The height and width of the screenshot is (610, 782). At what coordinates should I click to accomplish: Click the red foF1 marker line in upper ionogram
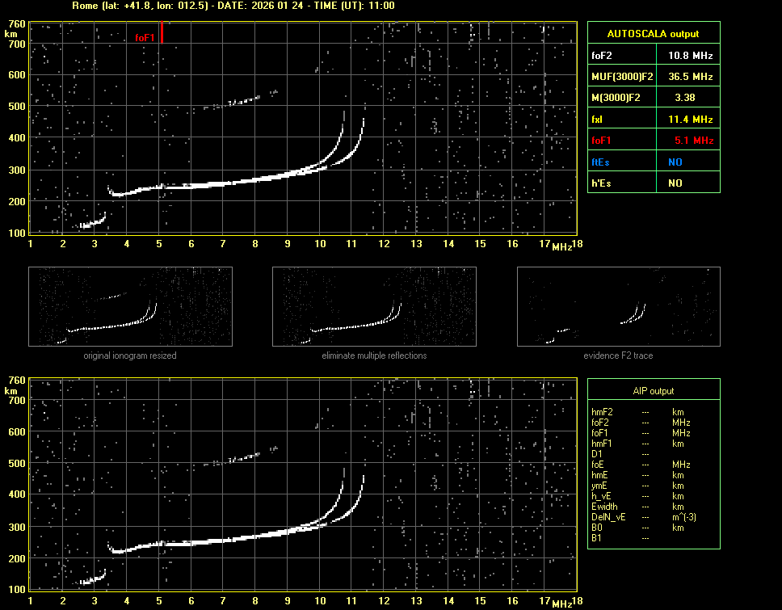(x=162, y=32)
